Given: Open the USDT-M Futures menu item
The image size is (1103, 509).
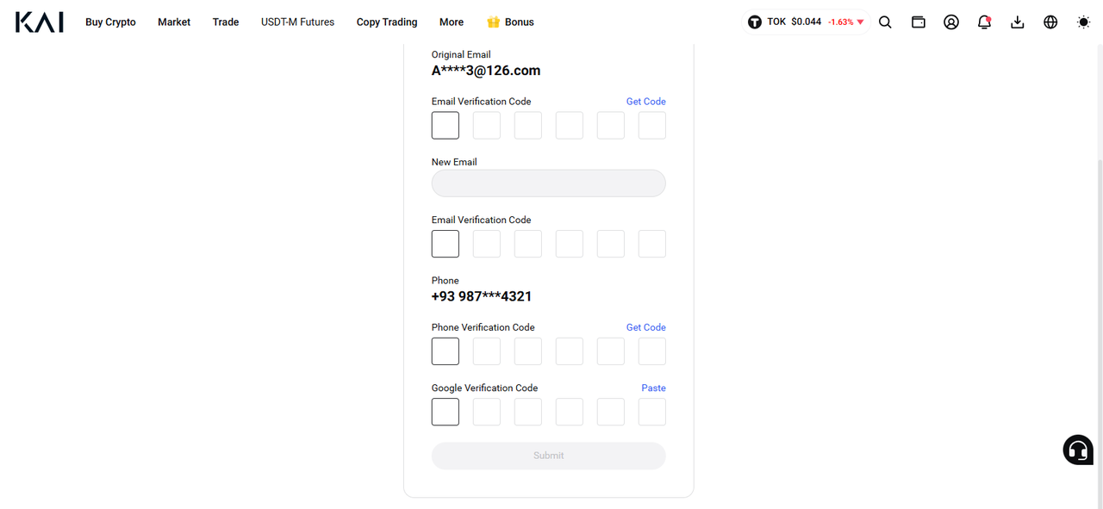Looking at the screenshot, I should [297, 22].
